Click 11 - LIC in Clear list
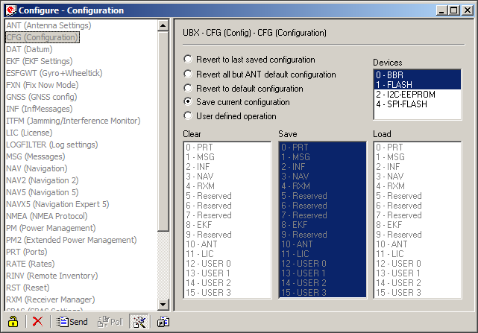Screen dimensions: 478x333 pyautogui.click(x=227, y=254)
